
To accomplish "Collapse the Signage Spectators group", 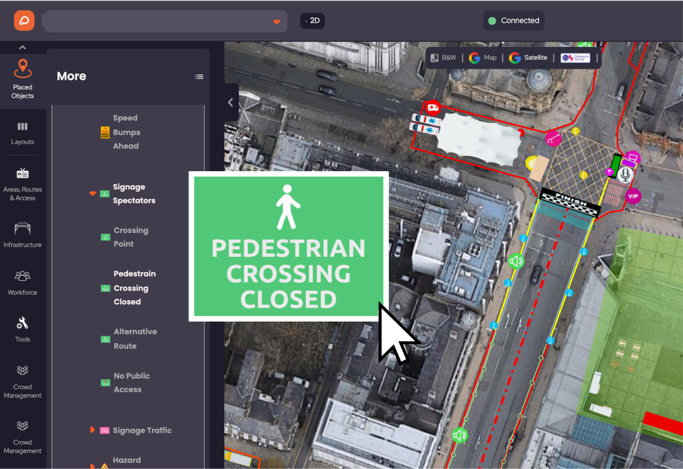I will pos(93,193).
